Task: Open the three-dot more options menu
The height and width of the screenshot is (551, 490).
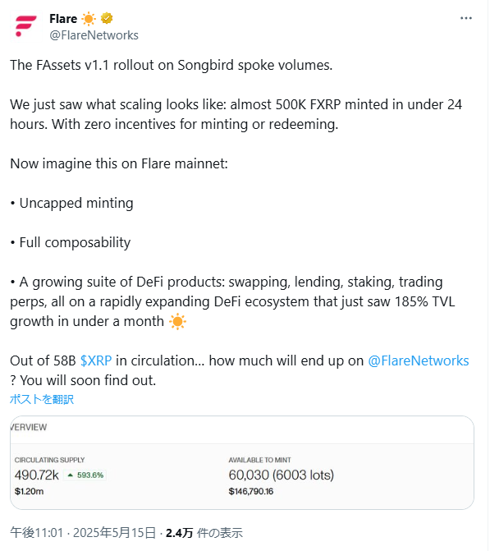Action: click(466, 18)
